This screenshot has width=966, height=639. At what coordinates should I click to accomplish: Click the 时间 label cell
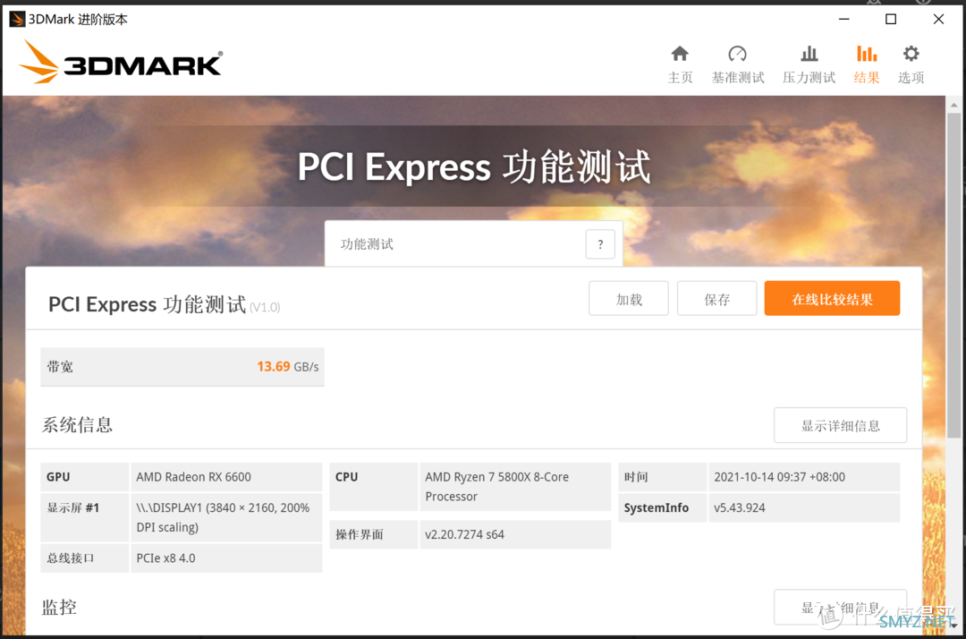pos(662,477)
